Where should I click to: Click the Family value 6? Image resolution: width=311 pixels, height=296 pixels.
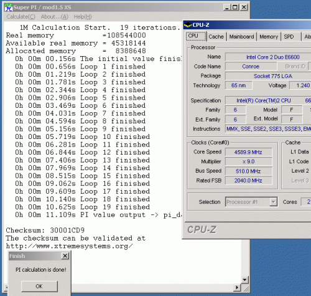coord(236,110)
